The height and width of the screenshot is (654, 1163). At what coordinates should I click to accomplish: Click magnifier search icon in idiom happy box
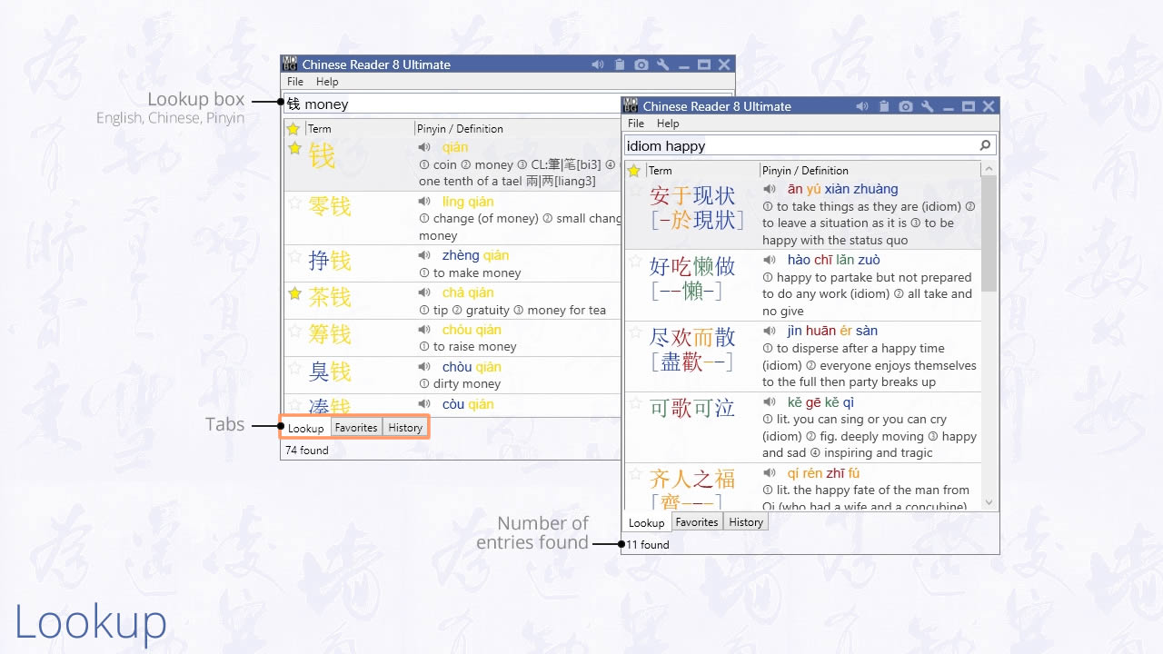click(x=985, y=145)
